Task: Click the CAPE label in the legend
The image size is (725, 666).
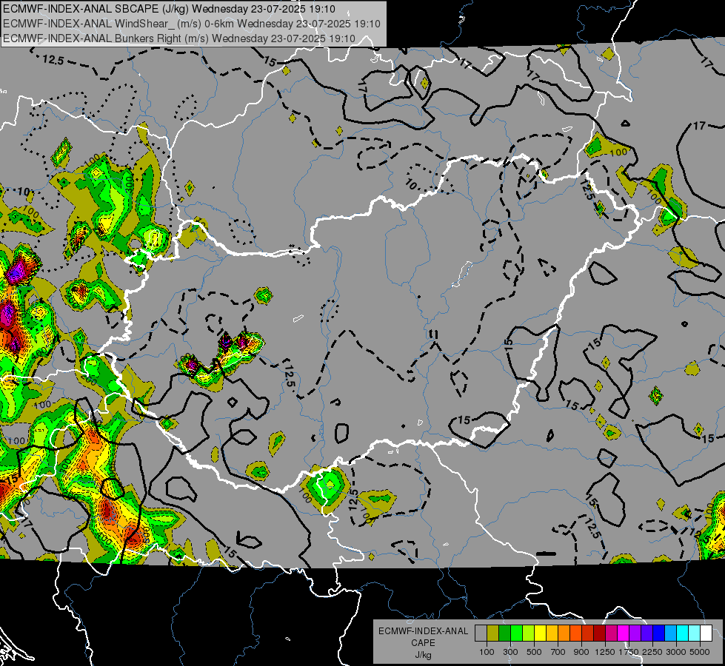Action: pyautogui.click(x=423, y=643)
